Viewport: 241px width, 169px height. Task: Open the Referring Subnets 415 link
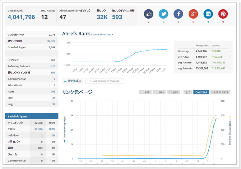(x=53, y=66)
